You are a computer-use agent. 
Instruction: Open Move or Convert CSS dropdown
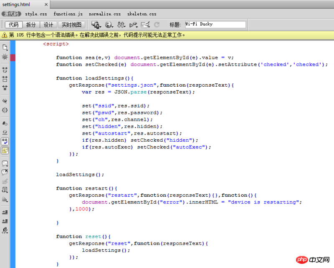pos(5,199)
